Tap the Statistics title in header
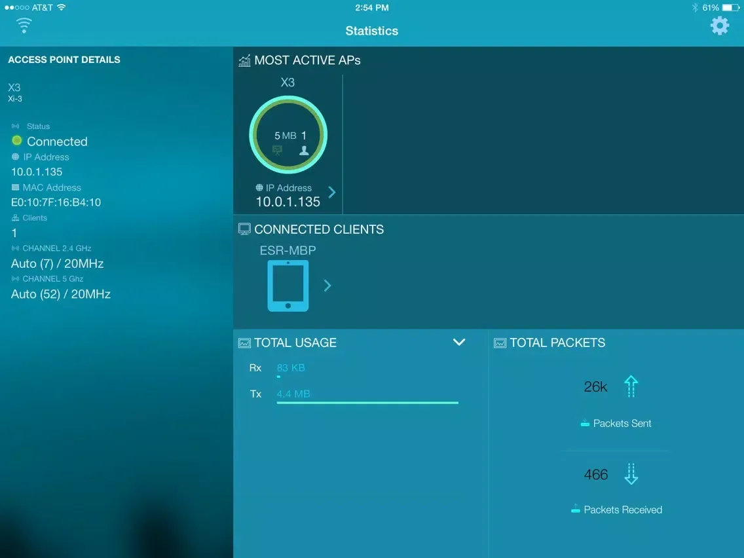The height and width of the screenshot is (558, 744). click(x=371, y=31)
